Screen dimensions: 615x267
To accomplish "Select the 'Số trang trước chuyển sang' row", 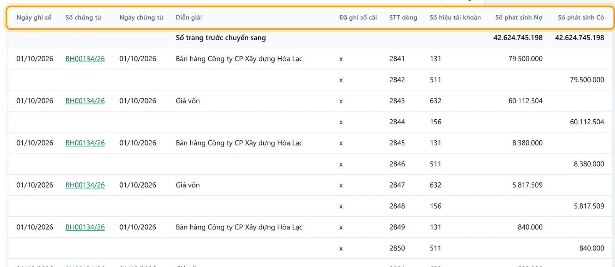I will (x=310, y=38).
